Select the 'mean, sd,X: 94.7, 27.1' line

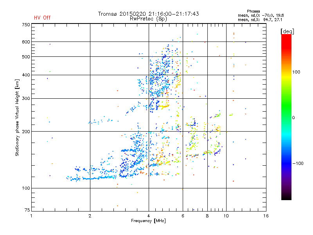tap(260, 20)
